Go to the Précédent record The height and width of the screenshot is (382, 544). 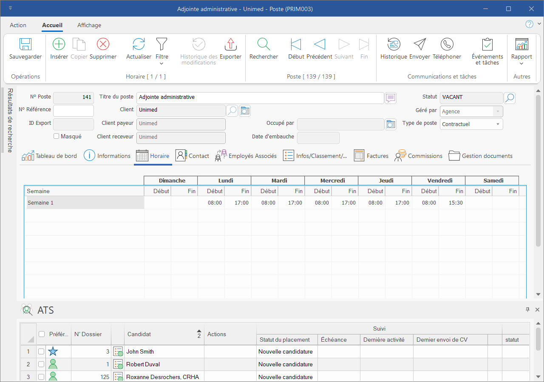click(x=319, y=44)
